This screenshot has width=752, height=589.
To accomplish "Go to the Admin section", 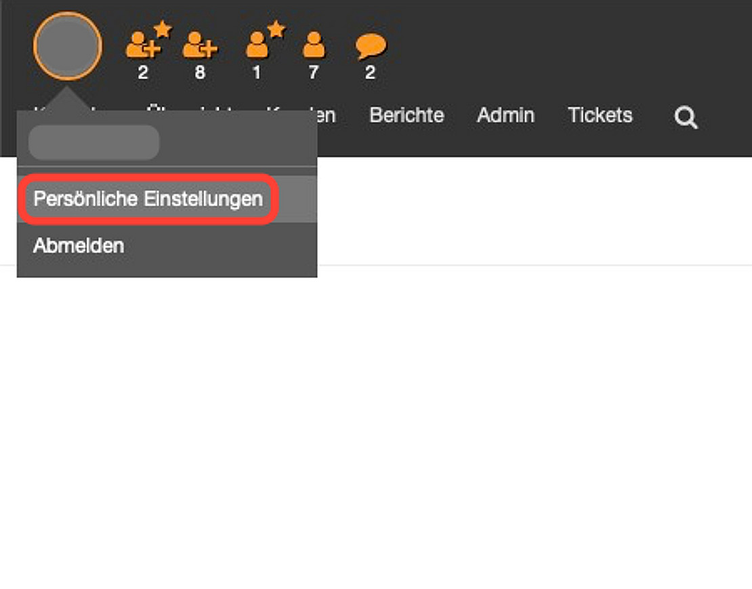I will 505,115.
